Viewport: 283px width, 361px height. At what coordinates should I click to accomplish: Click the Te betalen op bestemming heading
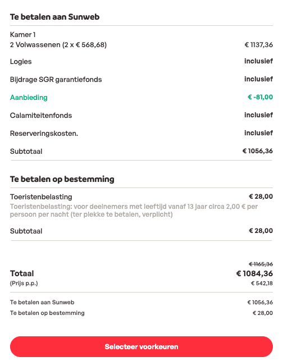[62, 179]
